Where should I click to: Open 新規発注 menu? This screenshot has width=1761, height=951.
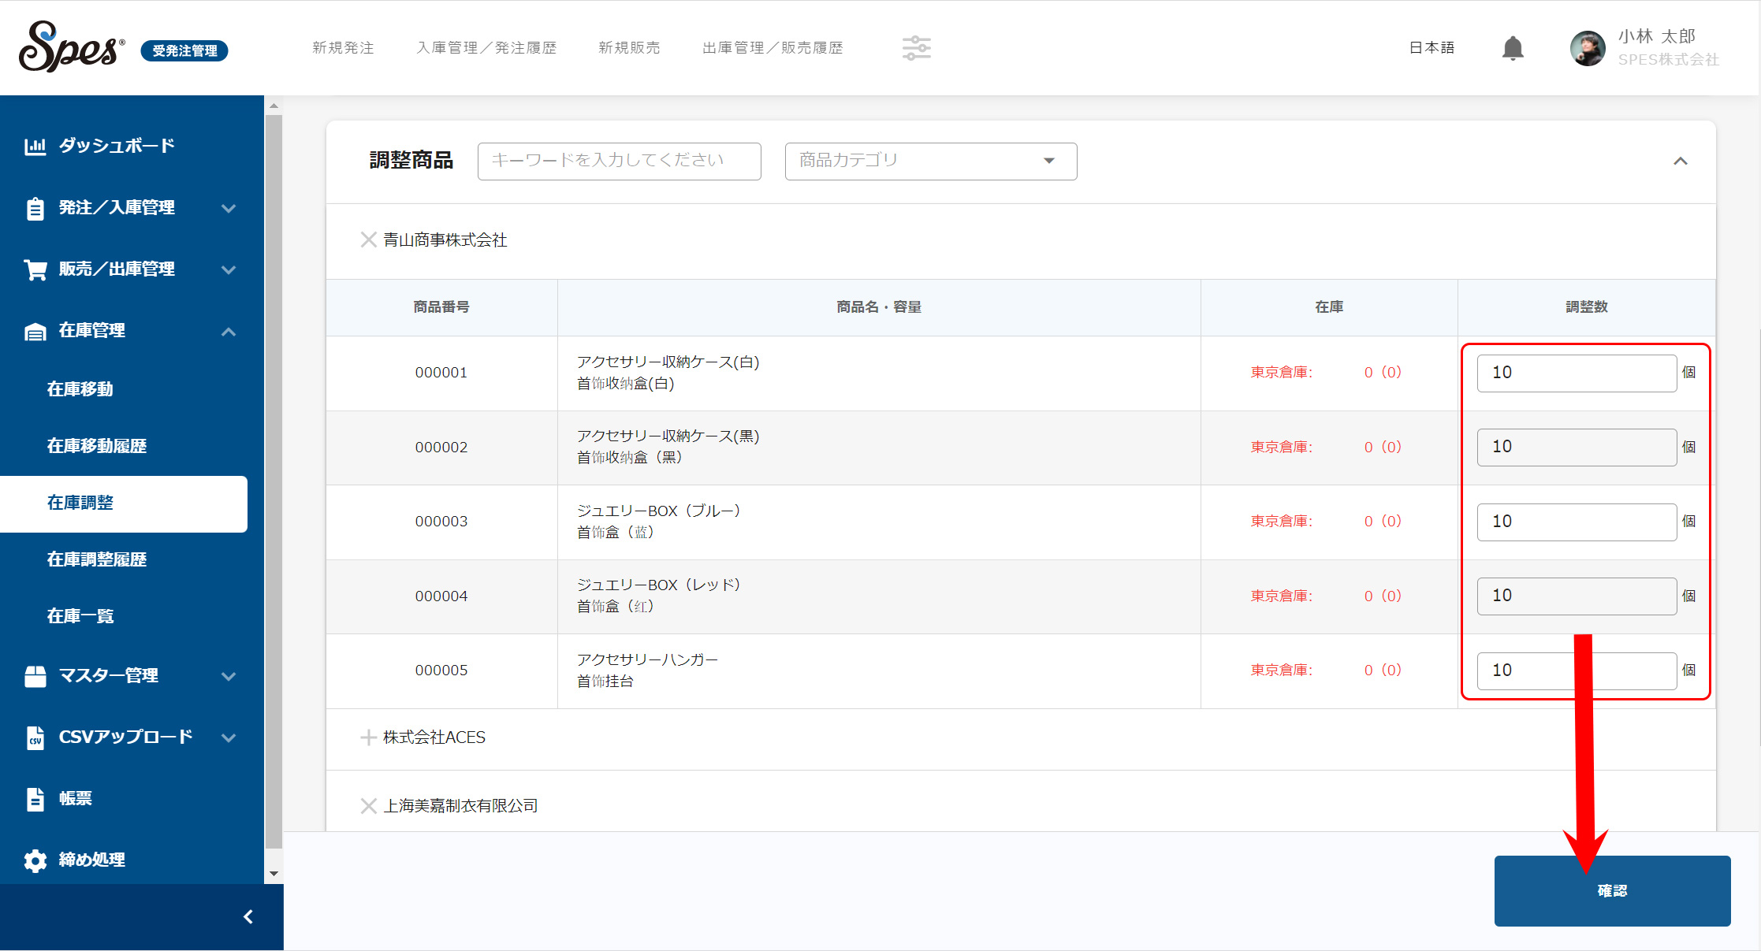(343, 48)
